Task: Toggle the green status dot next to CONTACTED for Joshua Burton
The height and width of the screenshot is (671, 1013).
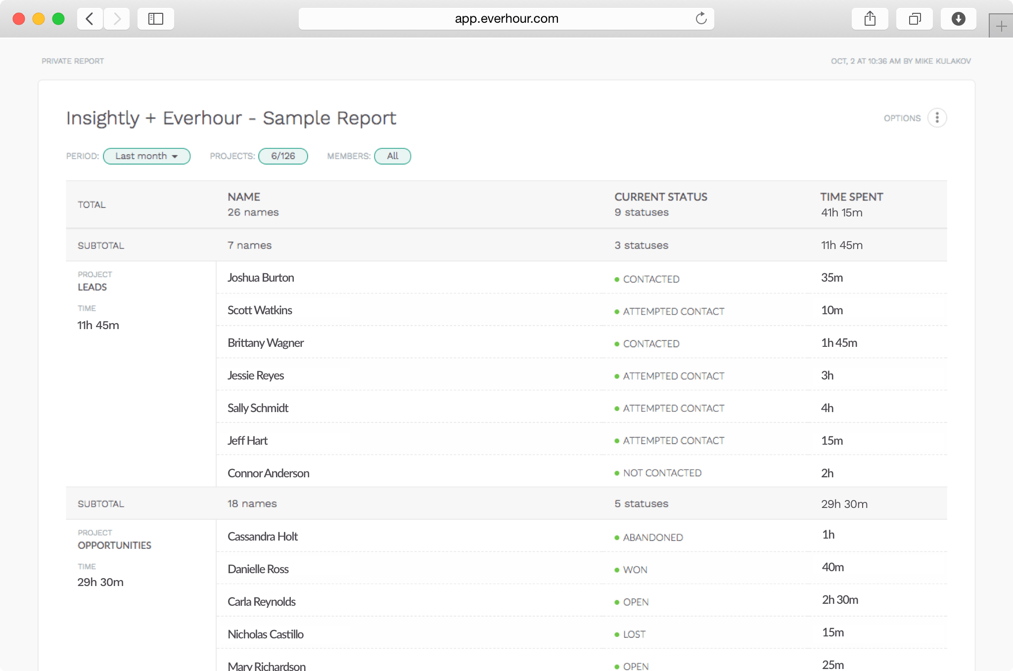Action: coord(617,279)
